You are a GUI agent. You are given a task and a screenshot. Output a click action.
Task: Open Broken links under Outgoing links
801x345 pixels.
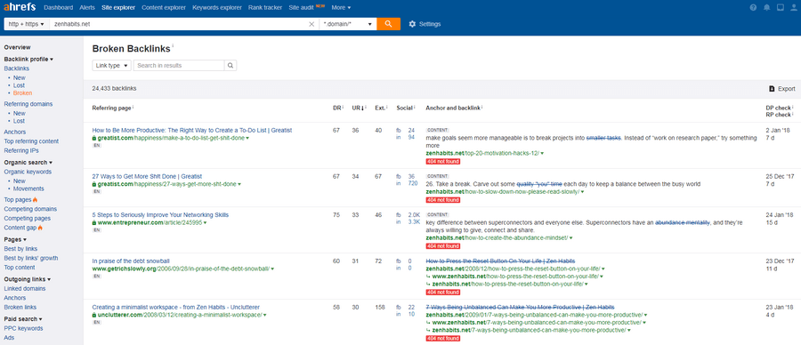(x=20, y=308)
